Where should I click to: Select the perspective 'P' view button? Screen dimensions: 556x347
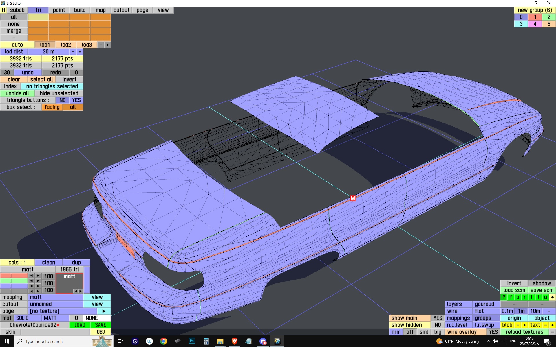504,297
